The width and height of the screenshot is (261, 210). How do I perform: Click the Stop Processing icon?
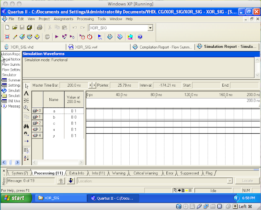point(48,37)
